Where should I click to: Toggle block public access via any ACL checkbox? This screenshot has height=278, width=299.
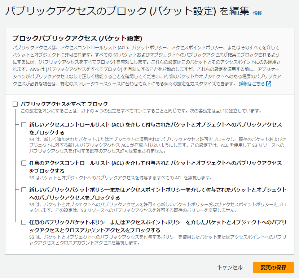(24, 163)
